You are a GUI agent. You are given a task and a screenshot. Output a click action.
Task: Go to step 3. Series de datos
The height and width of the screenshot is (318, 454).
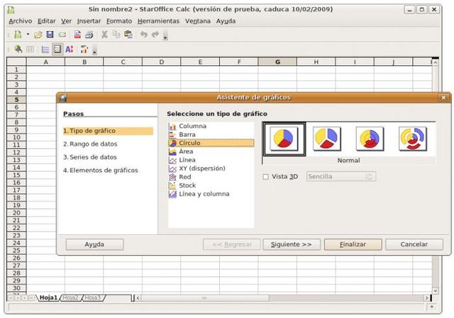point(90,157)
